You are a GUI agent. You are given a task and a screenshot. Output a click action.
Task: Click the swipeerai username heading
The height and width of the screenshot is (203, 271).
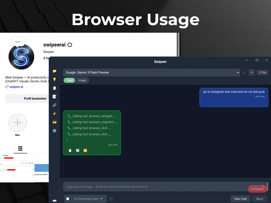54,45
